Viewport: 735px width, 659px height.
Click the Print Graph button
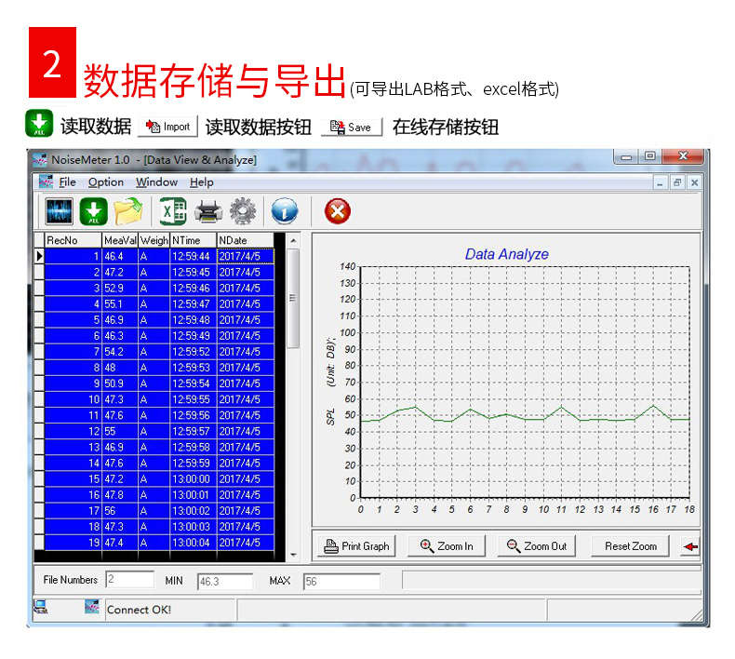point(356,546)
